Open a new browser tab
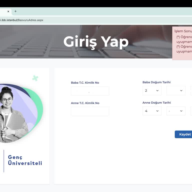The height and width of the screenshot is (192, 192). point(15,11)
